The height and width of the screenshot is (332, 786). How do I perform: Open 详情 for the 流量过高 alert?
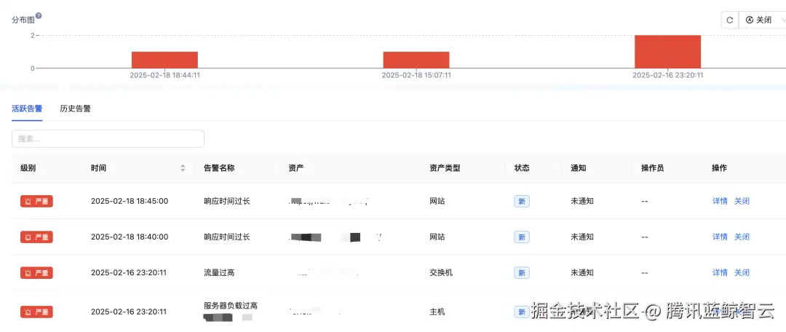coord(720,273)
